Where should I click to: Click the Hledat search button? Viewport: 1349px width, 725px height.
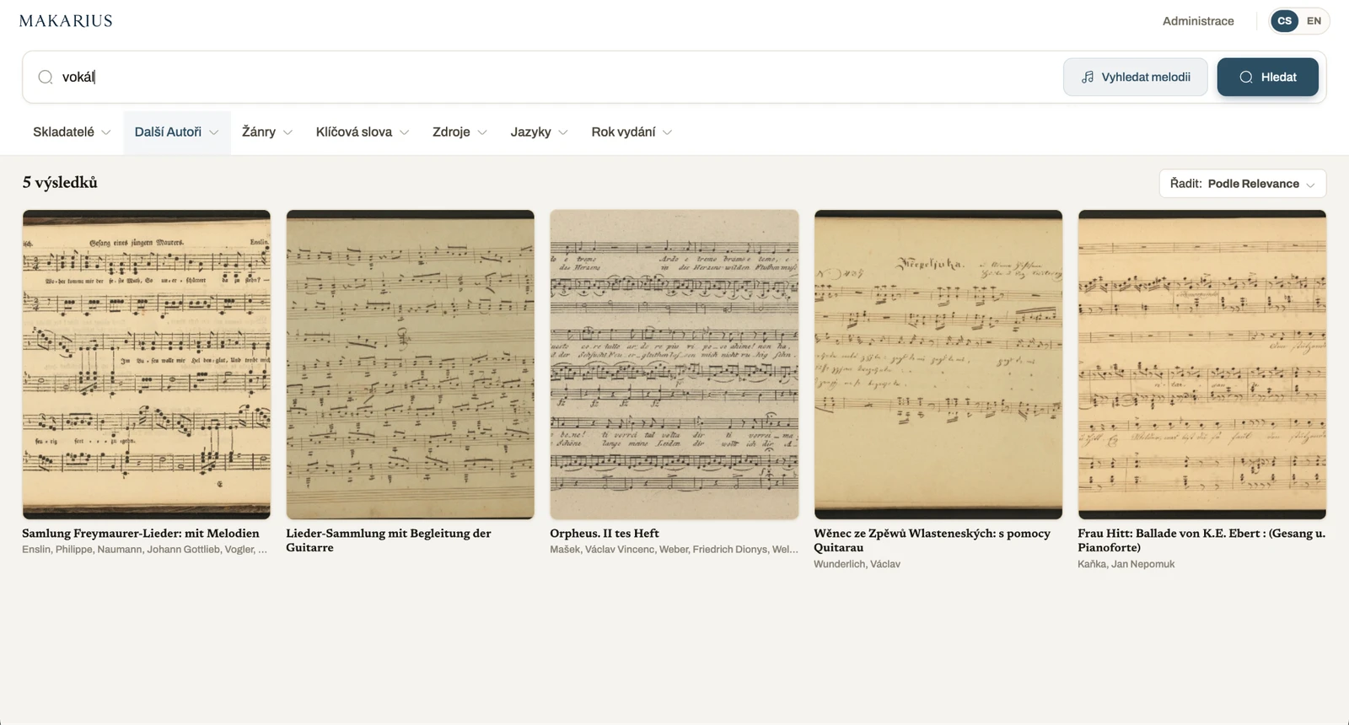coord(1267,77)
